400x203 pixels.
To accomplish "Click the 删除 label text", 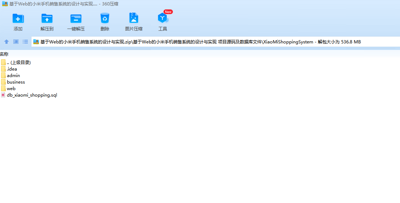I will 105,29.
